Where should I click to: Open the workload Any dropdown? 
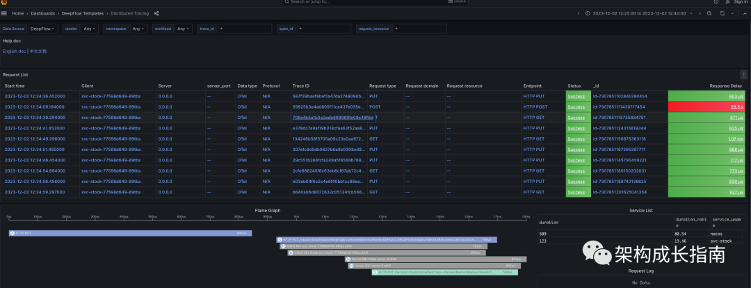[x=184, y=29]
